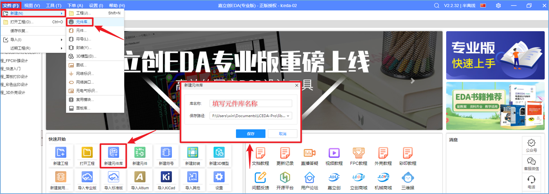Choose 打开工程(O)... in the File menu
The height and width of the screenshot is (194, 549).
[33, 22]
